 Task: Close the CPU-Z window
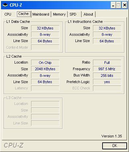(x=125, y=5)
